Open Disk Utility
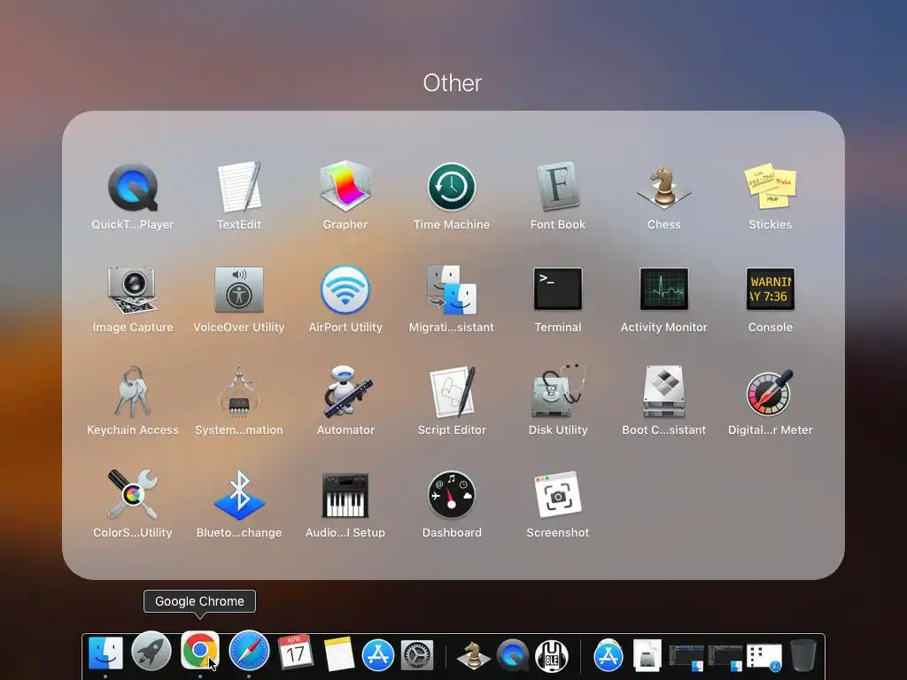The height and width of the screenshot is (680, 907). 558,390
